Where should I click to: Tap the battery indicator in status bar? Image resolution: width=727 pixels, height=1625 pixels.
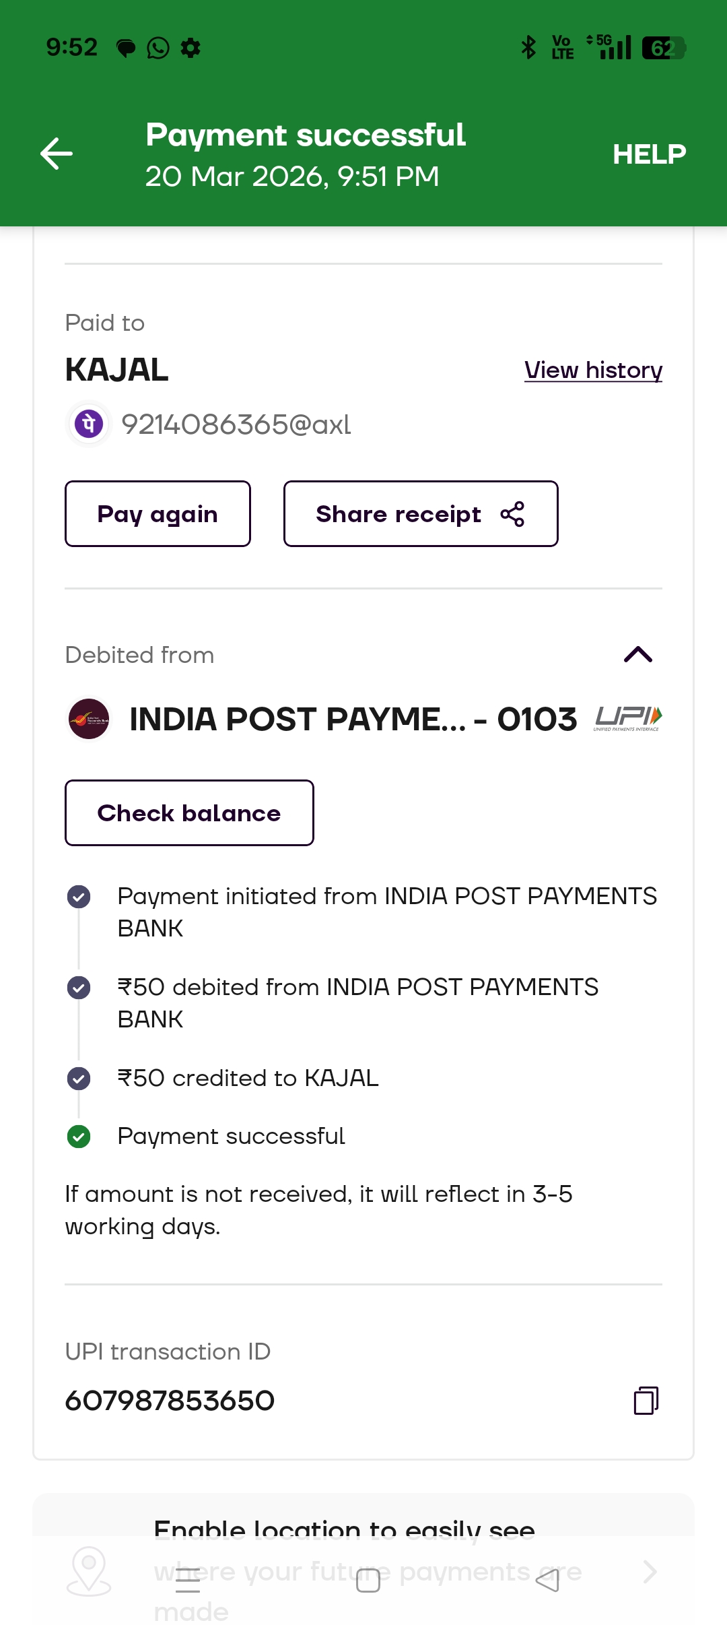coord(663,48)
